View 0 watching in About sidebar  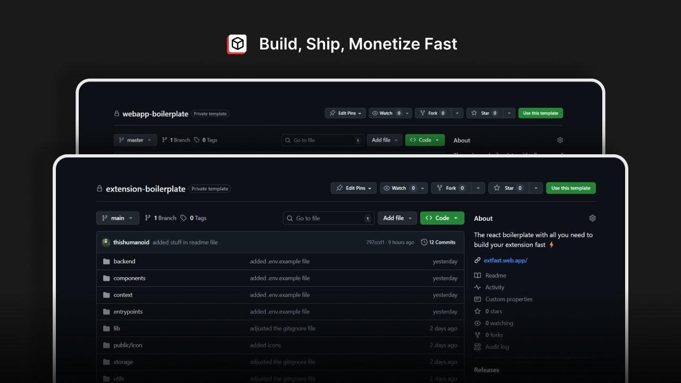[499, 323]
